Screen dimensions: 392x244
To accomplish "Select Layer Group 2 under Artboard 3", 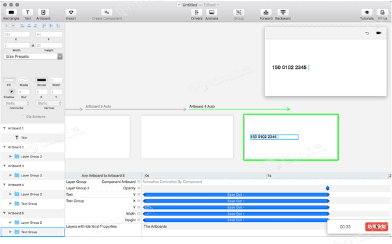I will [x=31, y=175].
